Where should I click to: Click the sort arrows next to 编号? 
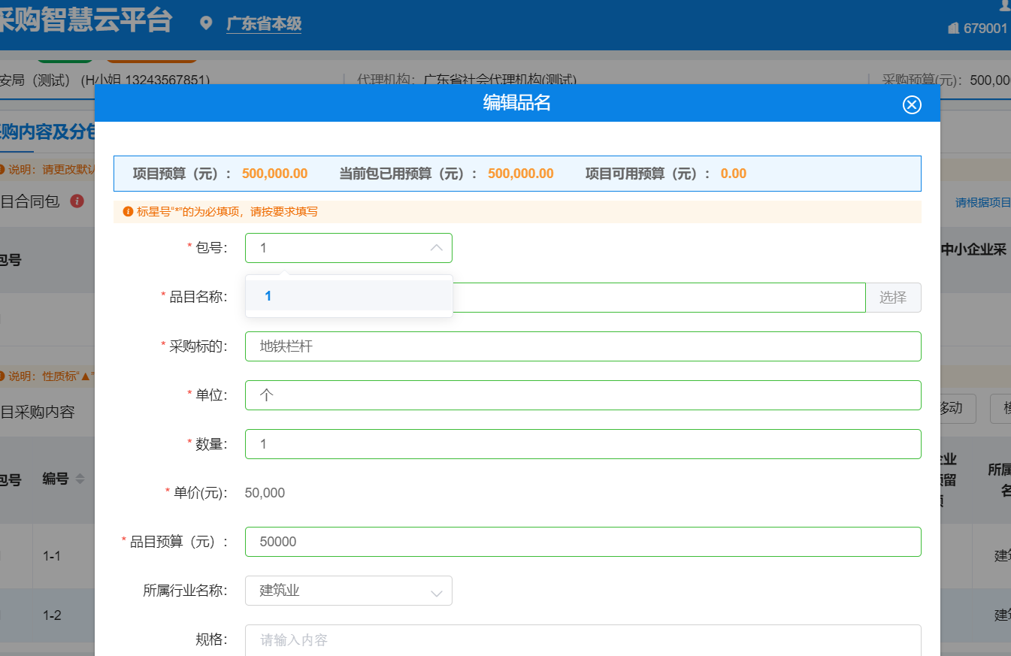pos(80,479)
